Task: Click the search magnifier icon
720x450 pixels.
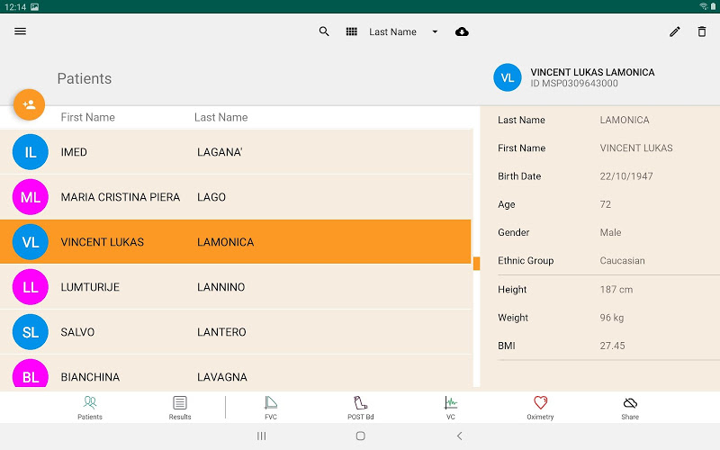Action: pyautogui.click(x=324, y=31)
